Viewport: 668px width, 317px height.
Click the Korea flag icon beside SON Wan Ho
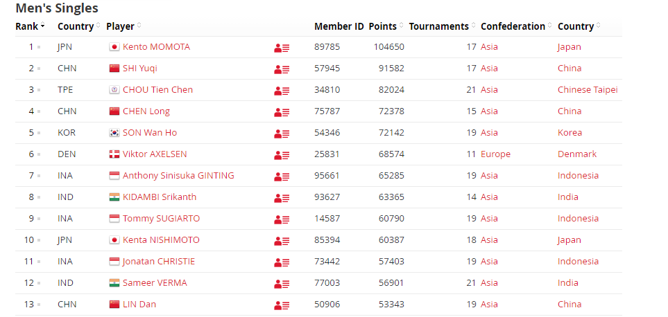point(114,133)
